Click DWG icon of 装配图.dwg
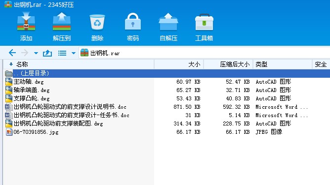 [x=8, y=123]
